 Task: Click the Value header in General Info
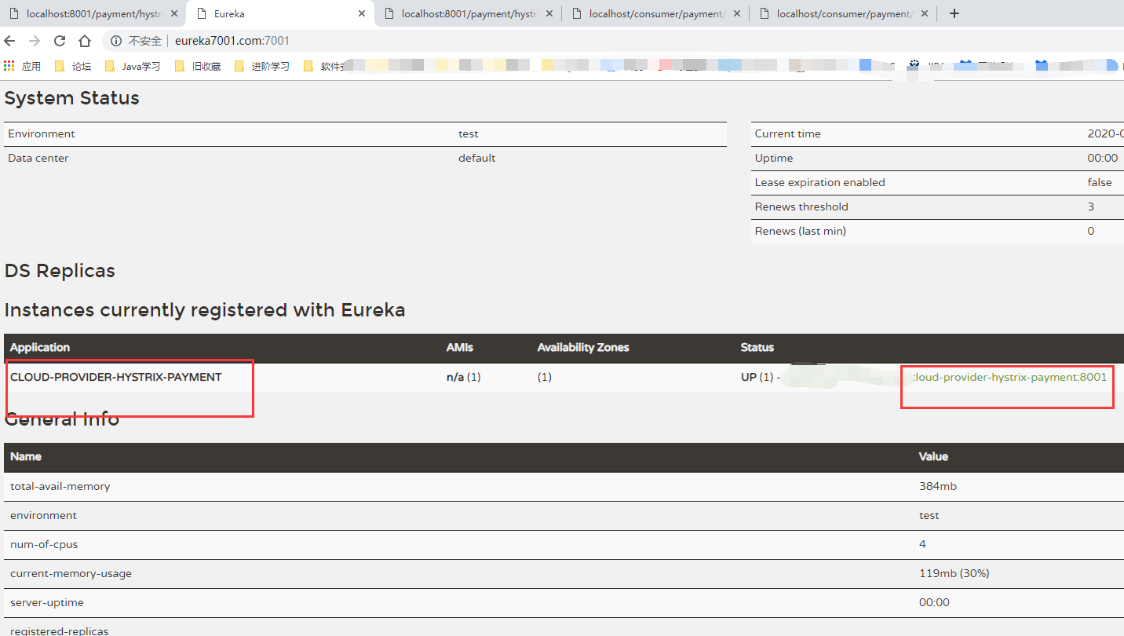tap(934, 457)
